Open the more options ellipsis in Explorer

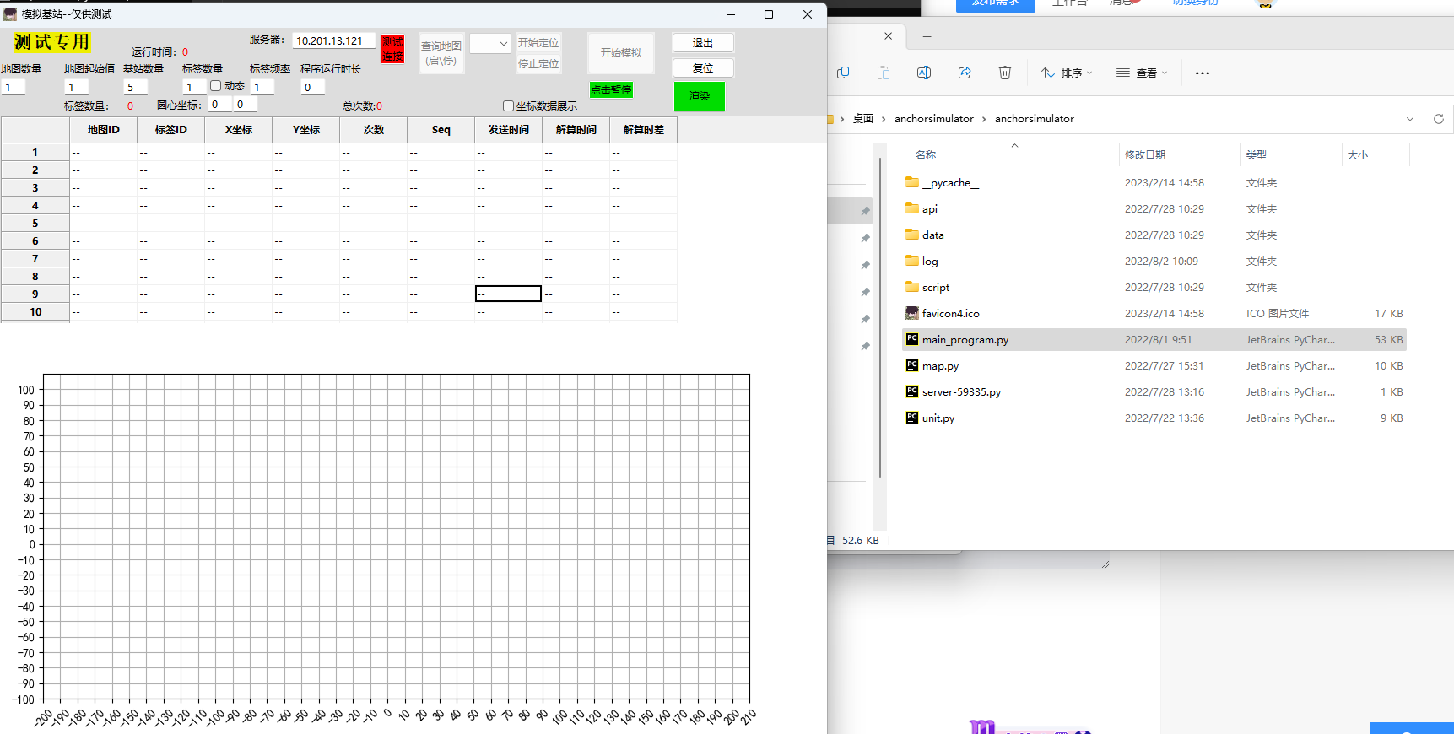click(x=1203, y=73)
